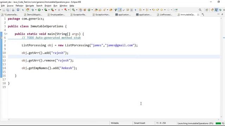This screenshot has width=225, height=126.
Task: Click the Writable status bar field
Action: (x=115, y=123)
